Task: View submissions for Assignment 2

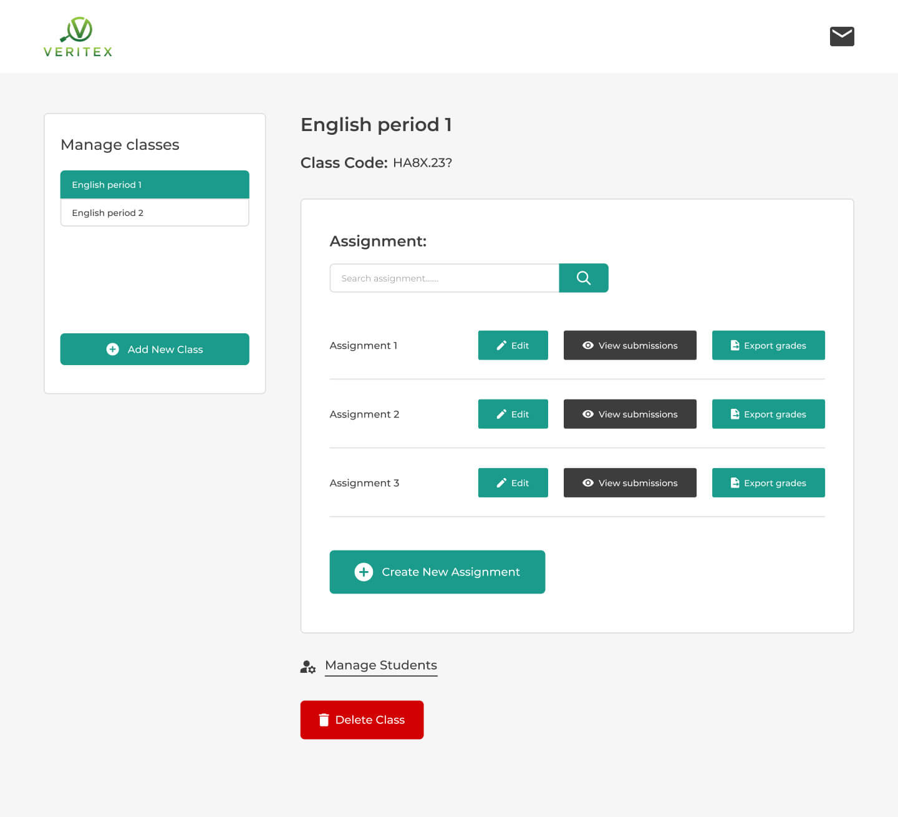Action: 630,414
